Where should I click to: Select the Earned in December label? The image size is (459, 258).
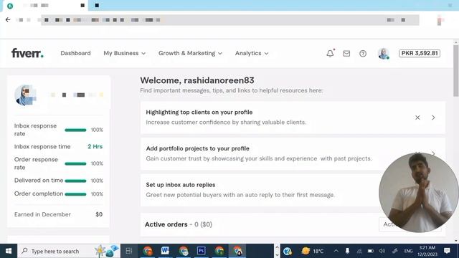(x=42, y=214)
